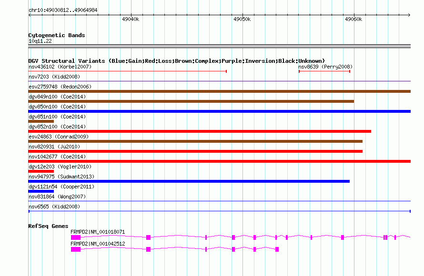Click the dgv1121n54 (Cooper2011) label
The width and height of the screenshot is (424, 276).
click(61, 187)
